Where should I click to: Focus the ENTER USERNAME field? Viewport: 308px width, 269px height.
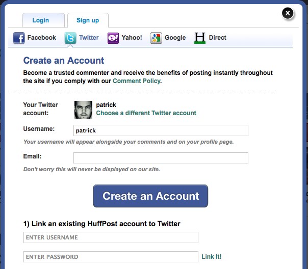coord(111,237)
